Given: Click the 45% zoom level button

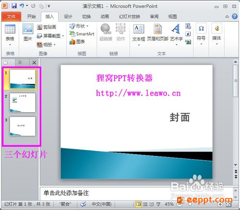Looking at the screenshot, I should pos(169,204).
